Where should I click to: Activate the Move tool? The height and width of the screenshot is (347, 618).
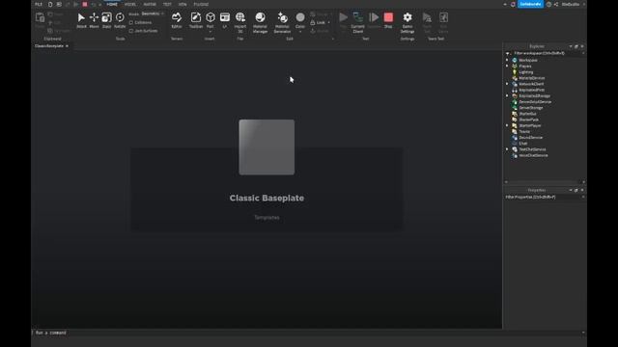(94, 20)
